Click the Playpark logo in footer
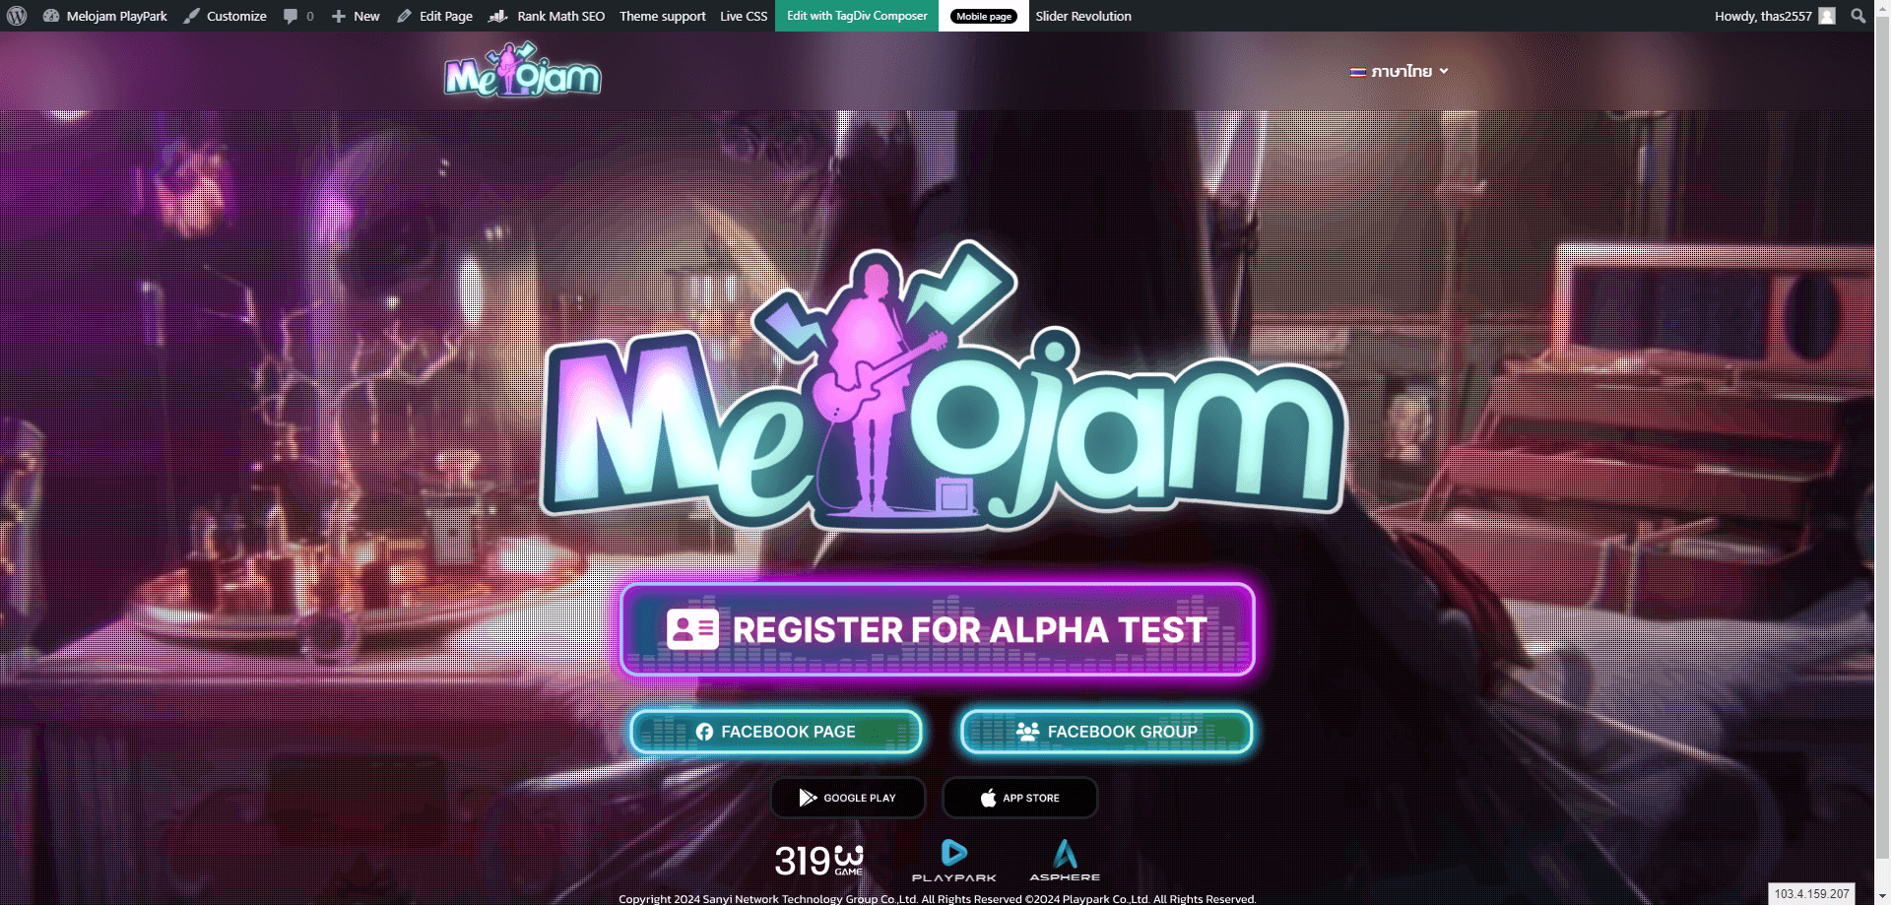 click(953, 860)
